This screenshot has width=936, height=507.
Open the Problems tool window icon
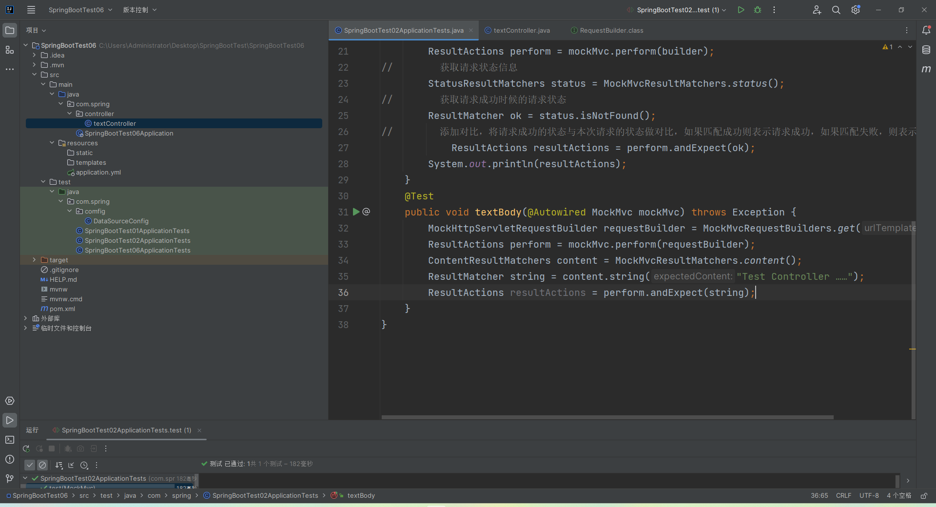pos(10,459)
